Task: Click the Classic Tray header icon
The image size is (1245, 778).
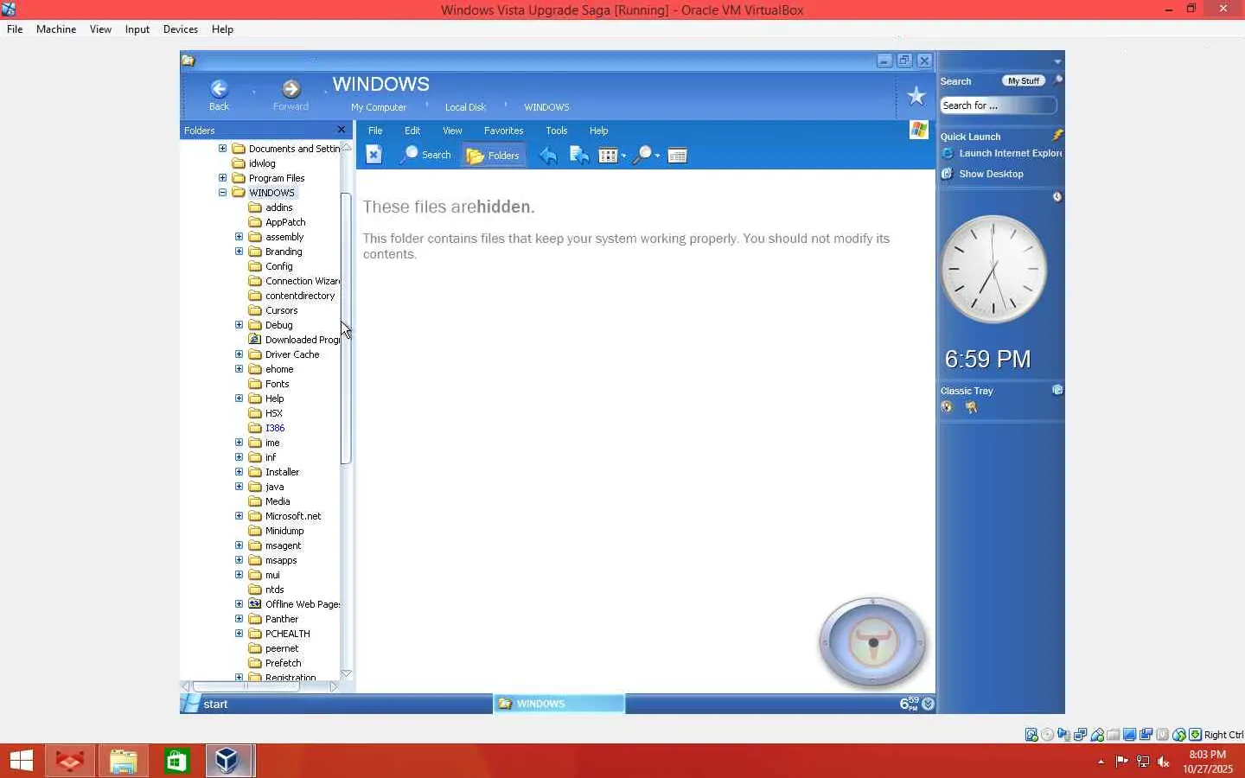Action: point(1057,390)
